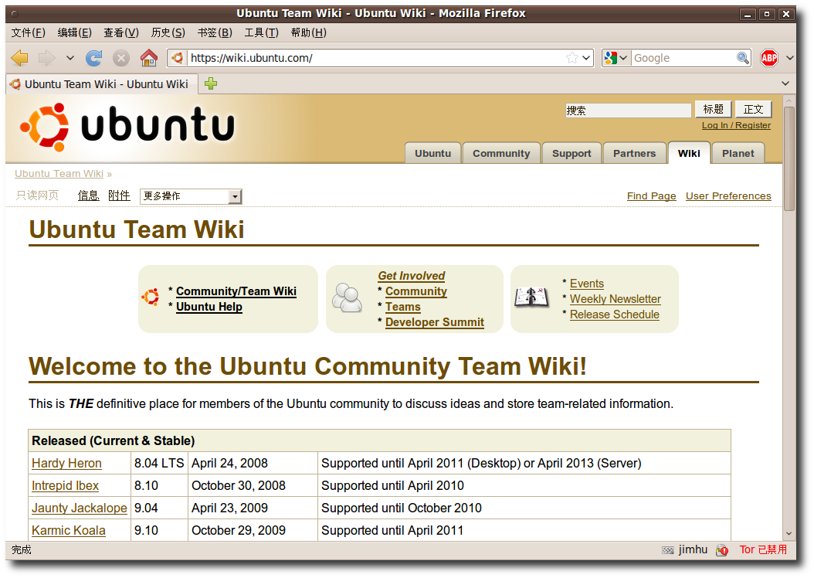Click the wiki 搜索 search input field
The width and height of the screenshot is (814, 578).
click(627, 110)
